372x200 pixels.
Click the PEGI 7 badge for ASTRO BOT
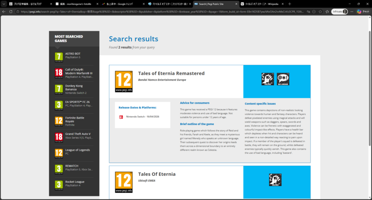[59, 57]
